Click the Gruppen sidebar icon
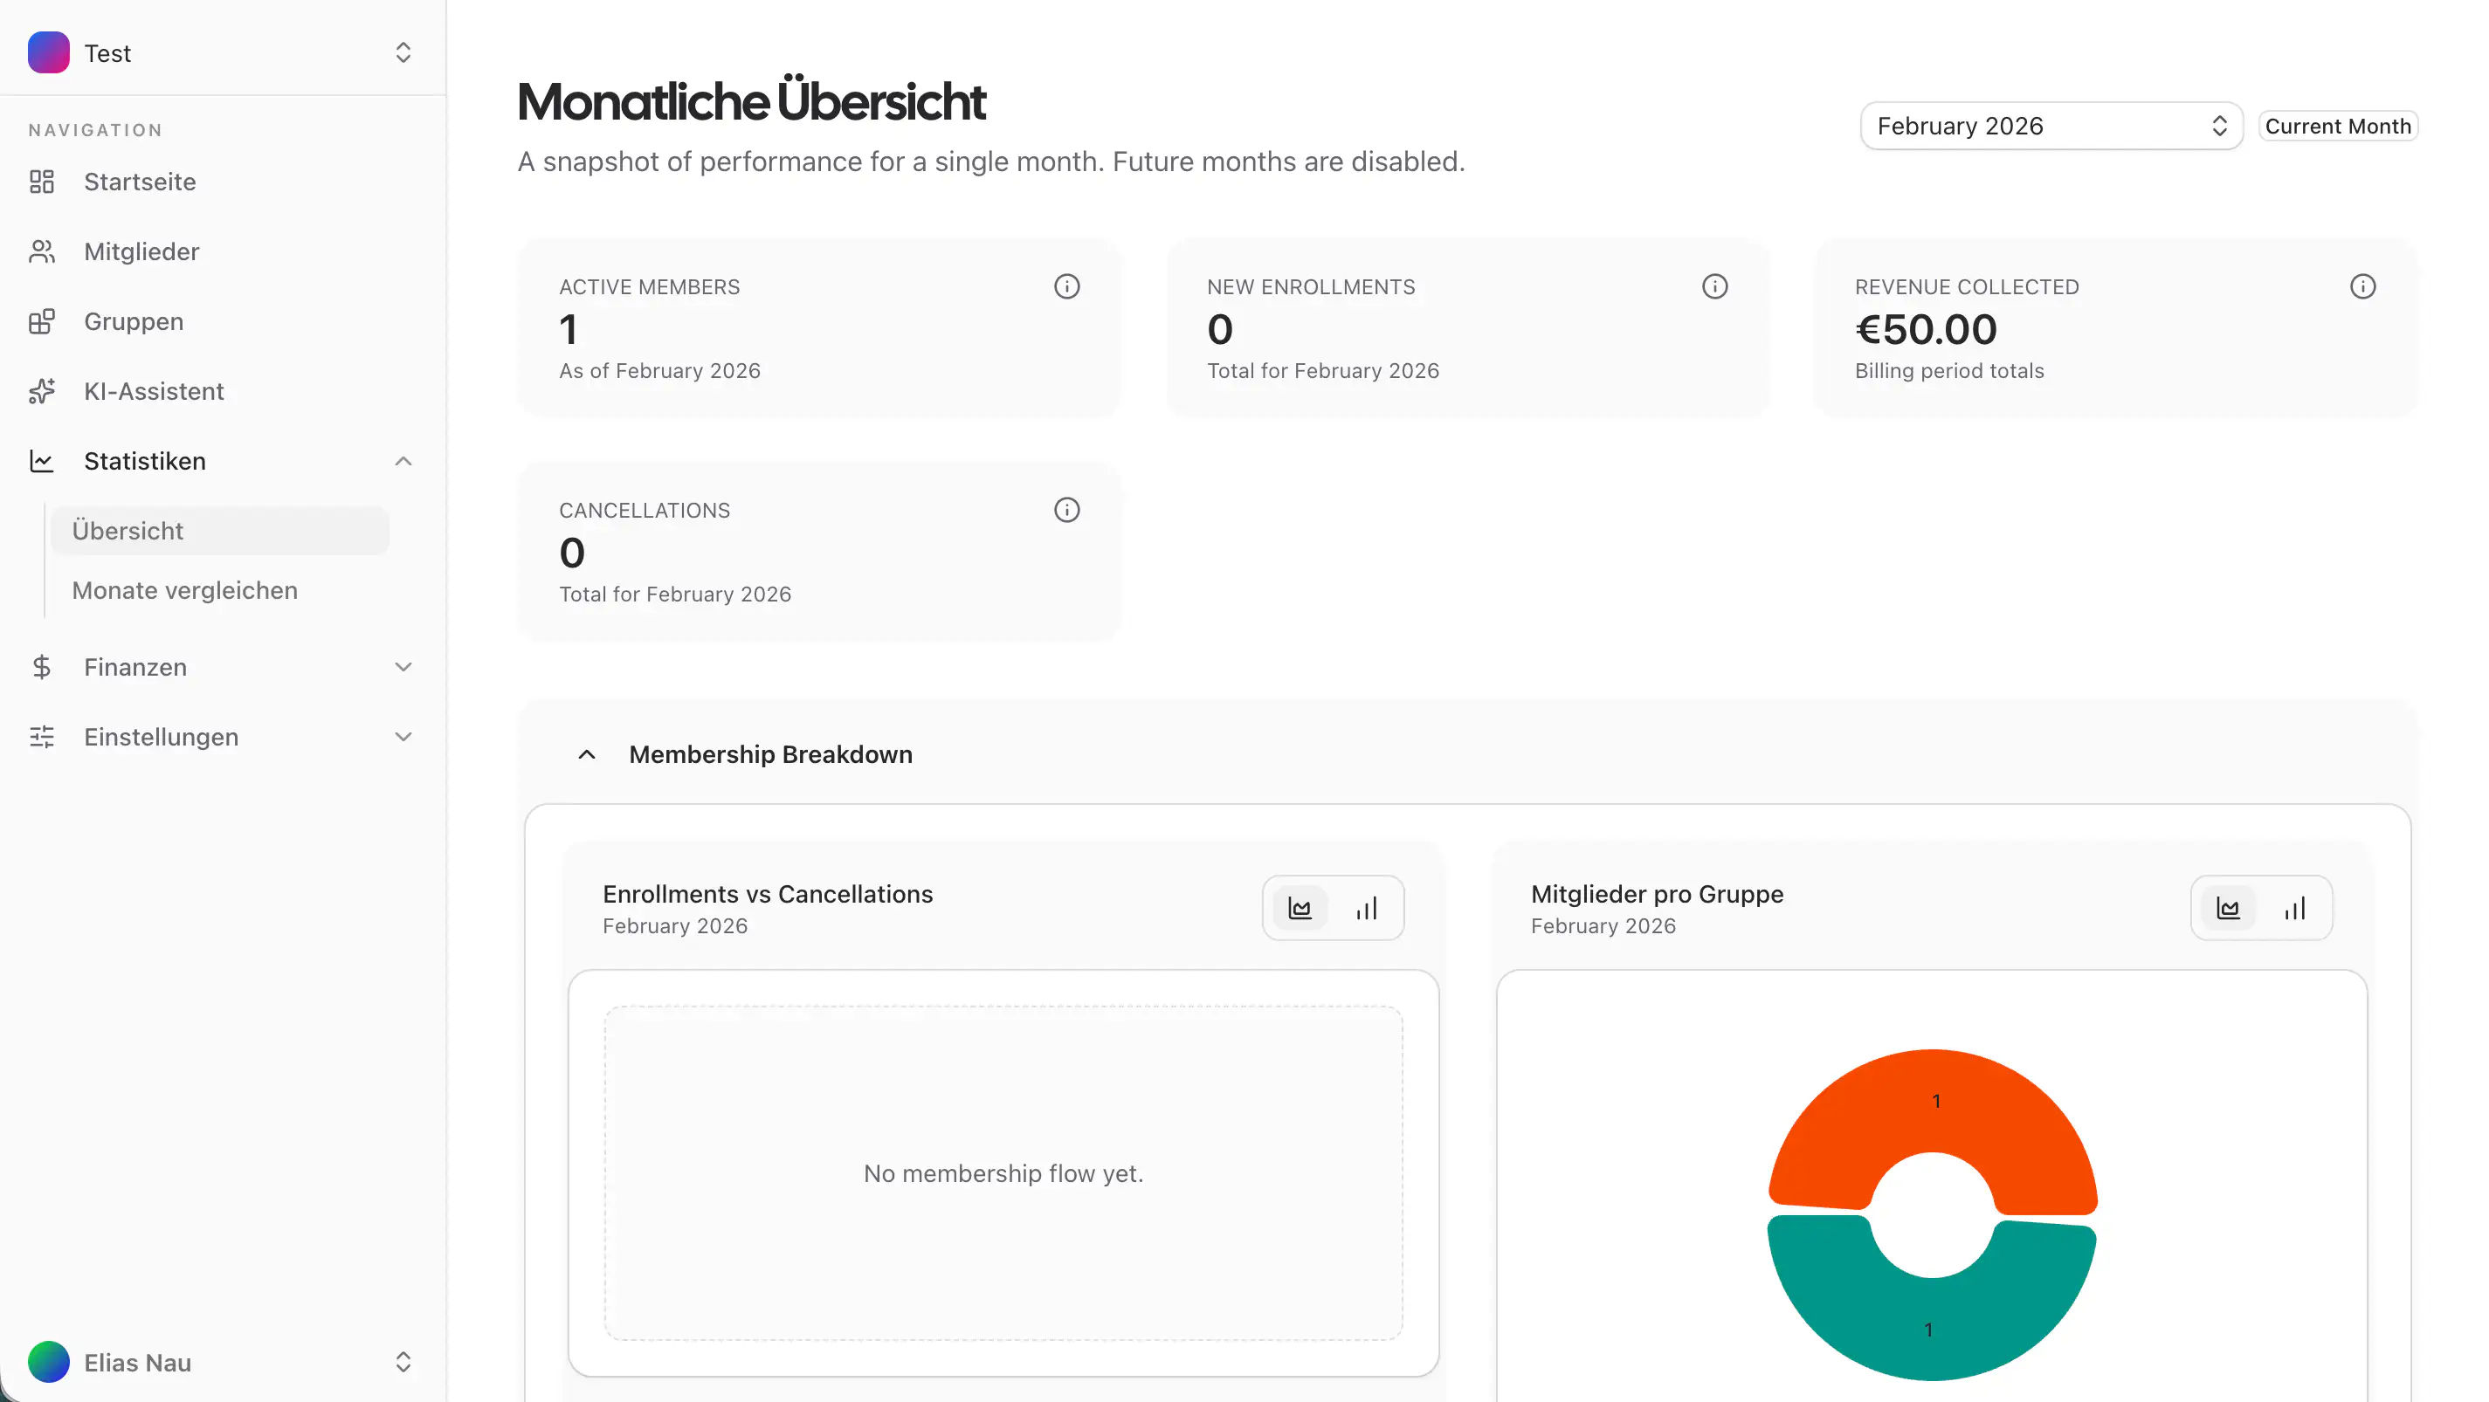Image resolution: width=2489 pixels, height=1402 pixels. coord(42,321)
